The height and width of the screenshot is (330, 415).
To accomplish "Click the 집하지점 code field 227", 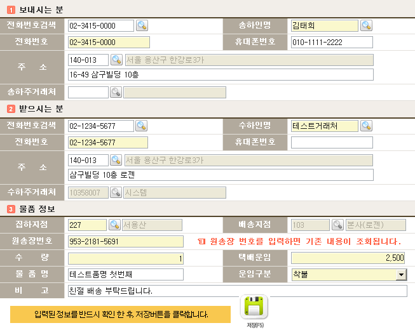I will (x=87, y=225).
